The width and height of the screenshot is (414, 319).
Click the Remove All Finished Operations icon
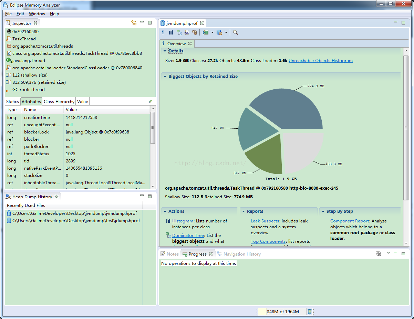click(379, 254)
